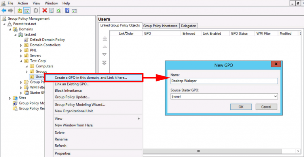Image resolution: width=304 pixels, height=157 pixels.
Task: Click OK in the New GPO dialog
Action: (241, 107)
